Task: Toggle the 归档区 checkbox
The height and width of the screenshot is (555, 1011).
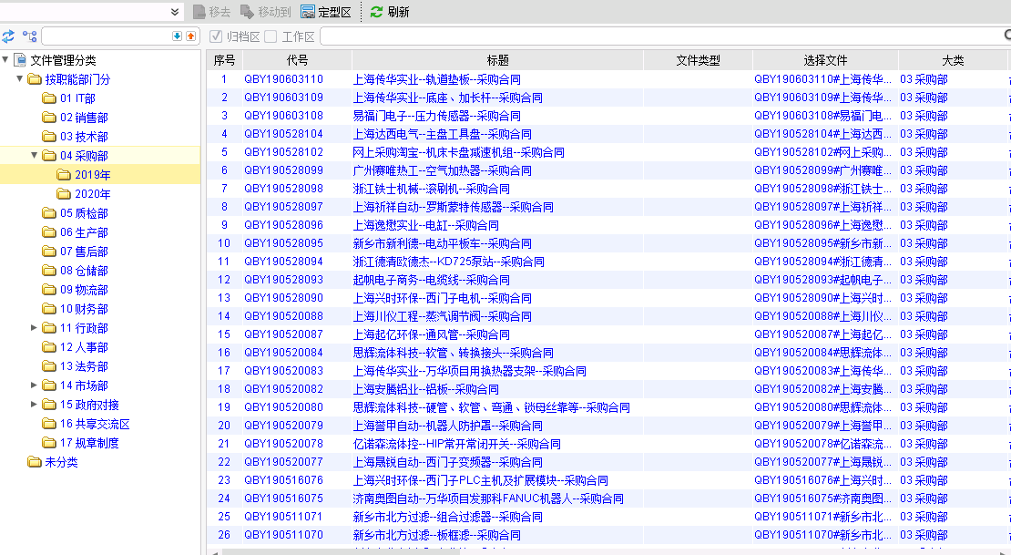Action: coord(216,36)
